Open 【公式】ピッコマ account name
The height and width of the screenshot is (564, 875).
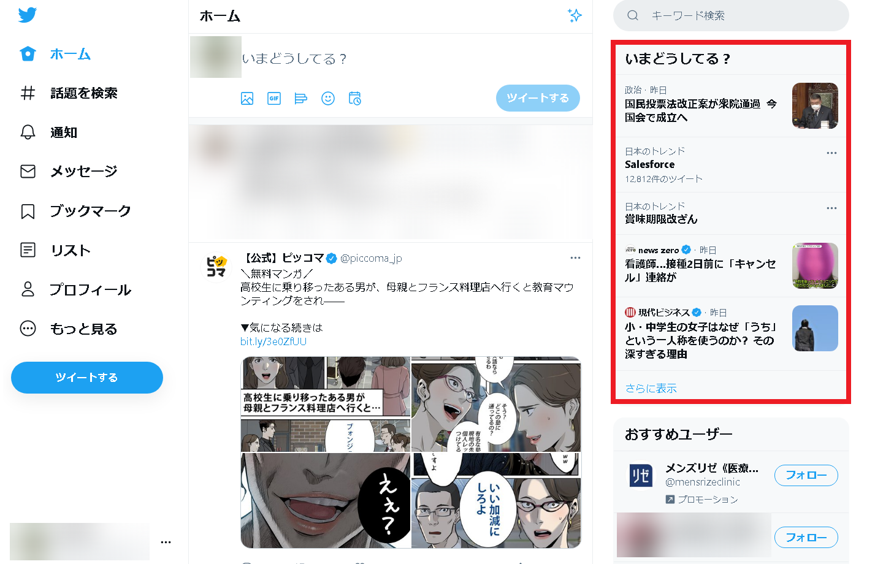283,258
